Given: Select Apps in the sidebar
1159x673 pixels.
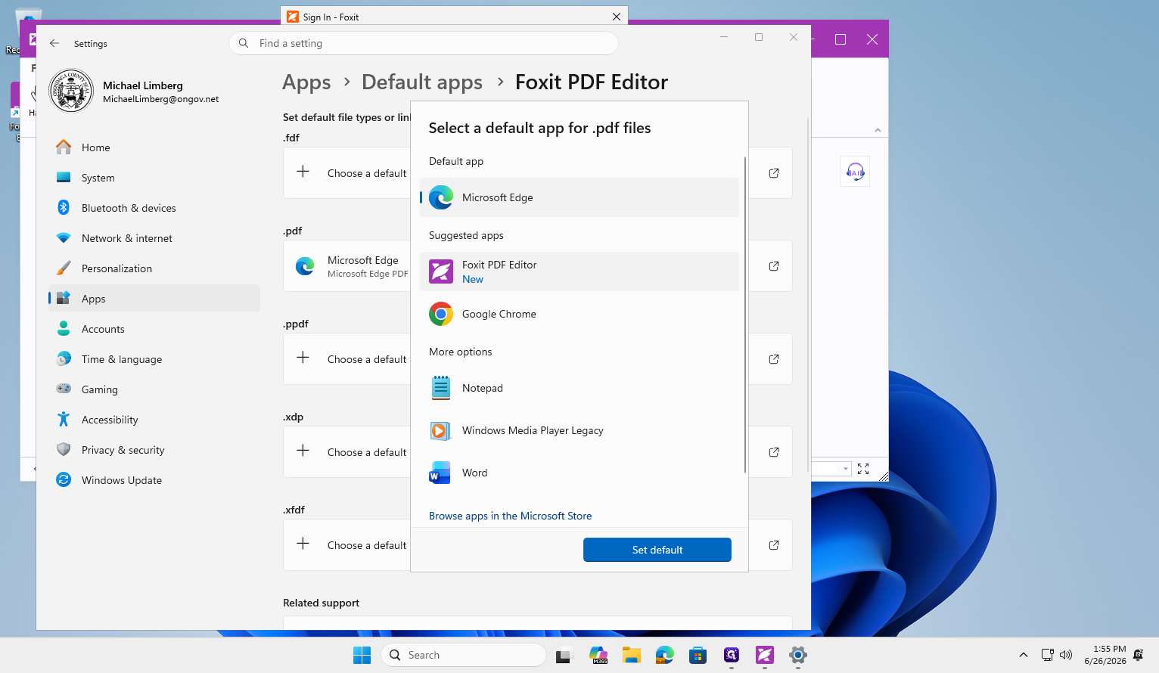Looking at the screenshot, I should click(154, 299).
